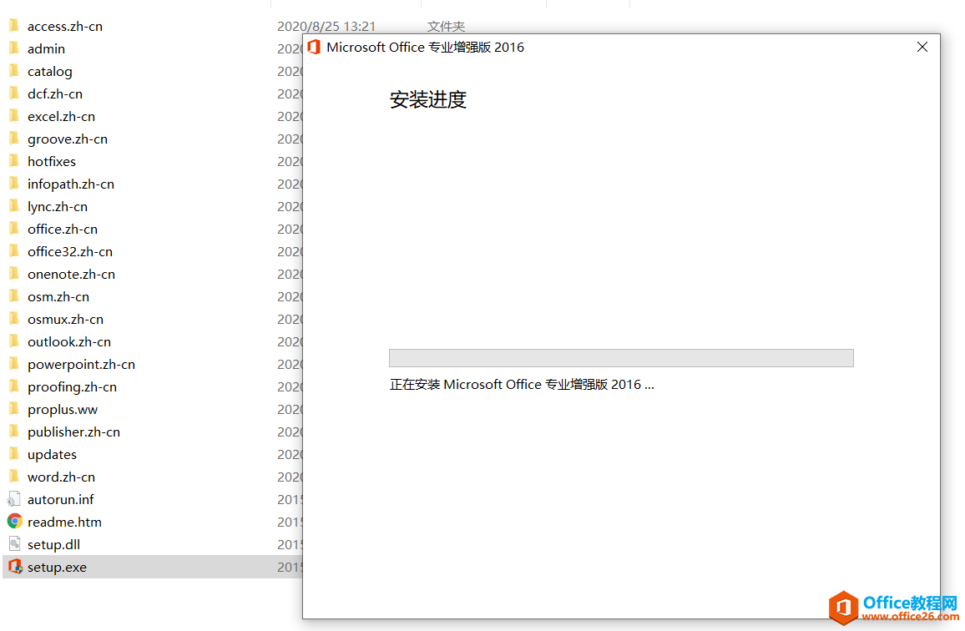Click the dcf.zh-cn folder icon
This screenshot has height=631, width=965.
14,93
